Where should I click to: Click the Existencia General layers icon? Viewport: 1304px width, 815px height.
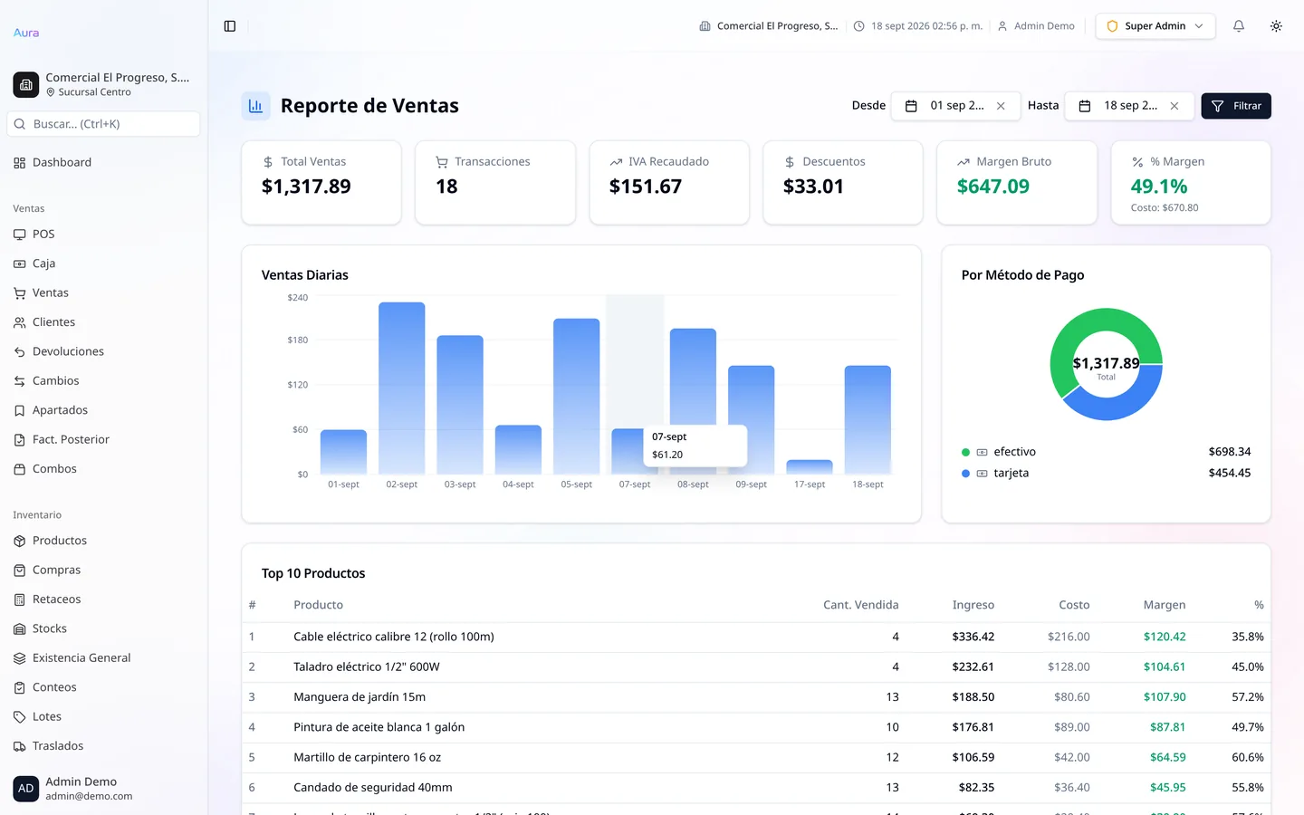point(20,658)
